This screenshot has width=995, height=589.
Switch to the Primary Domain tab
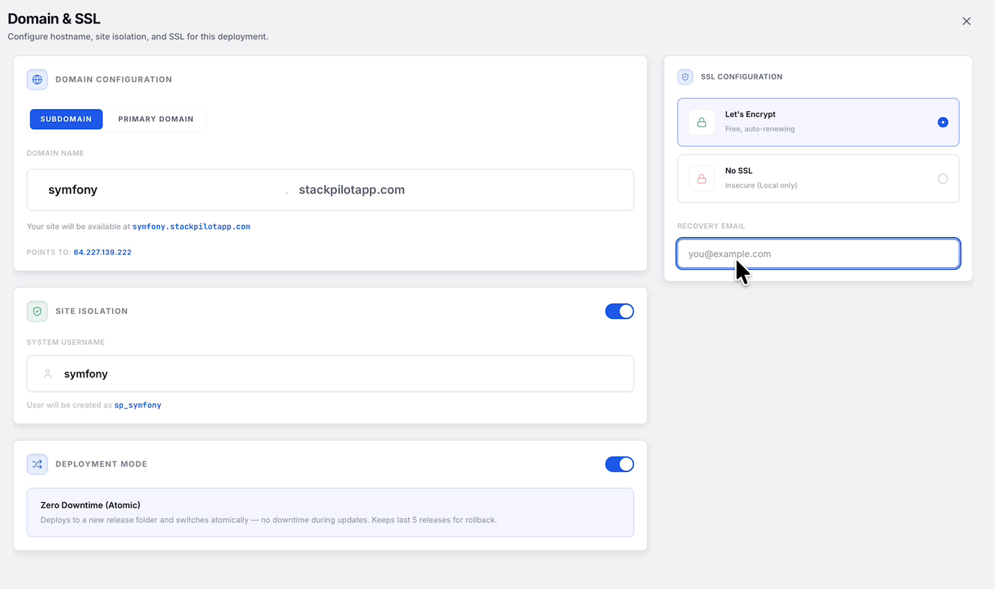155,119
